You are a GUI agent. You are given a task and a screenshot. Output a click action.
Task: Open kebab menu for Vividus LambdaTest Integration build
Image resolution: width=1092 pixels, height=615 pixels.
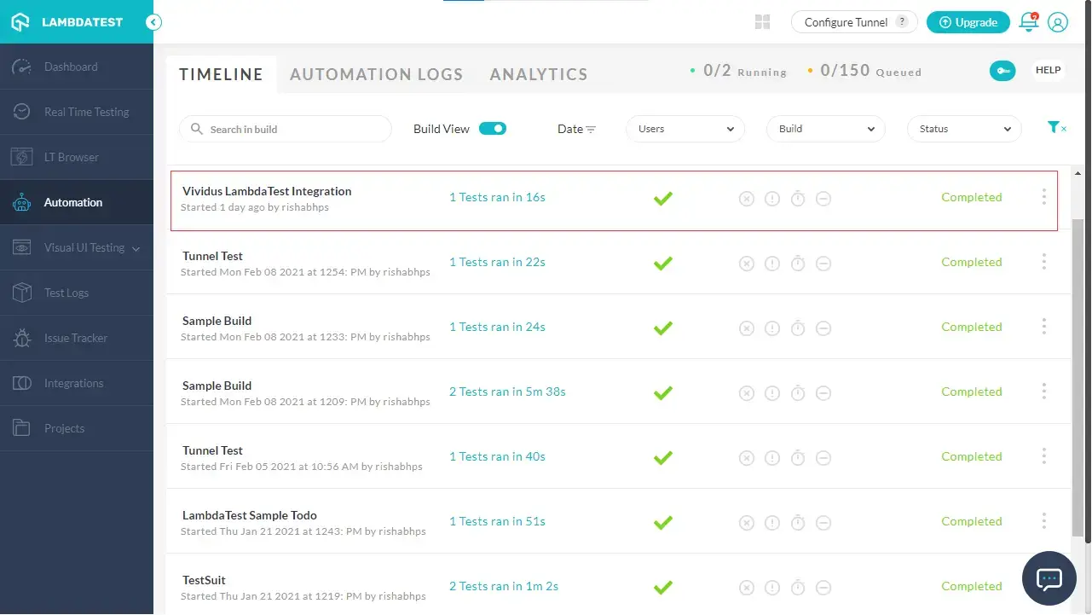pyautogui.click(x=1043, y=197)
